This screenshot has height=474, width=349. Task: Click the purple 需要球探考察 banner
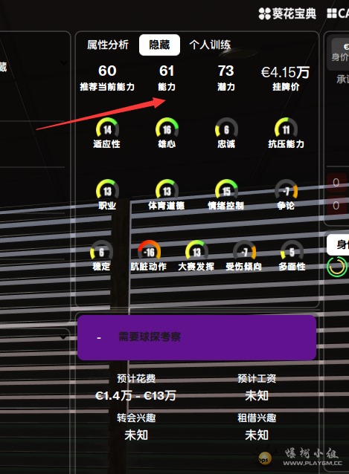click(196, 337)
